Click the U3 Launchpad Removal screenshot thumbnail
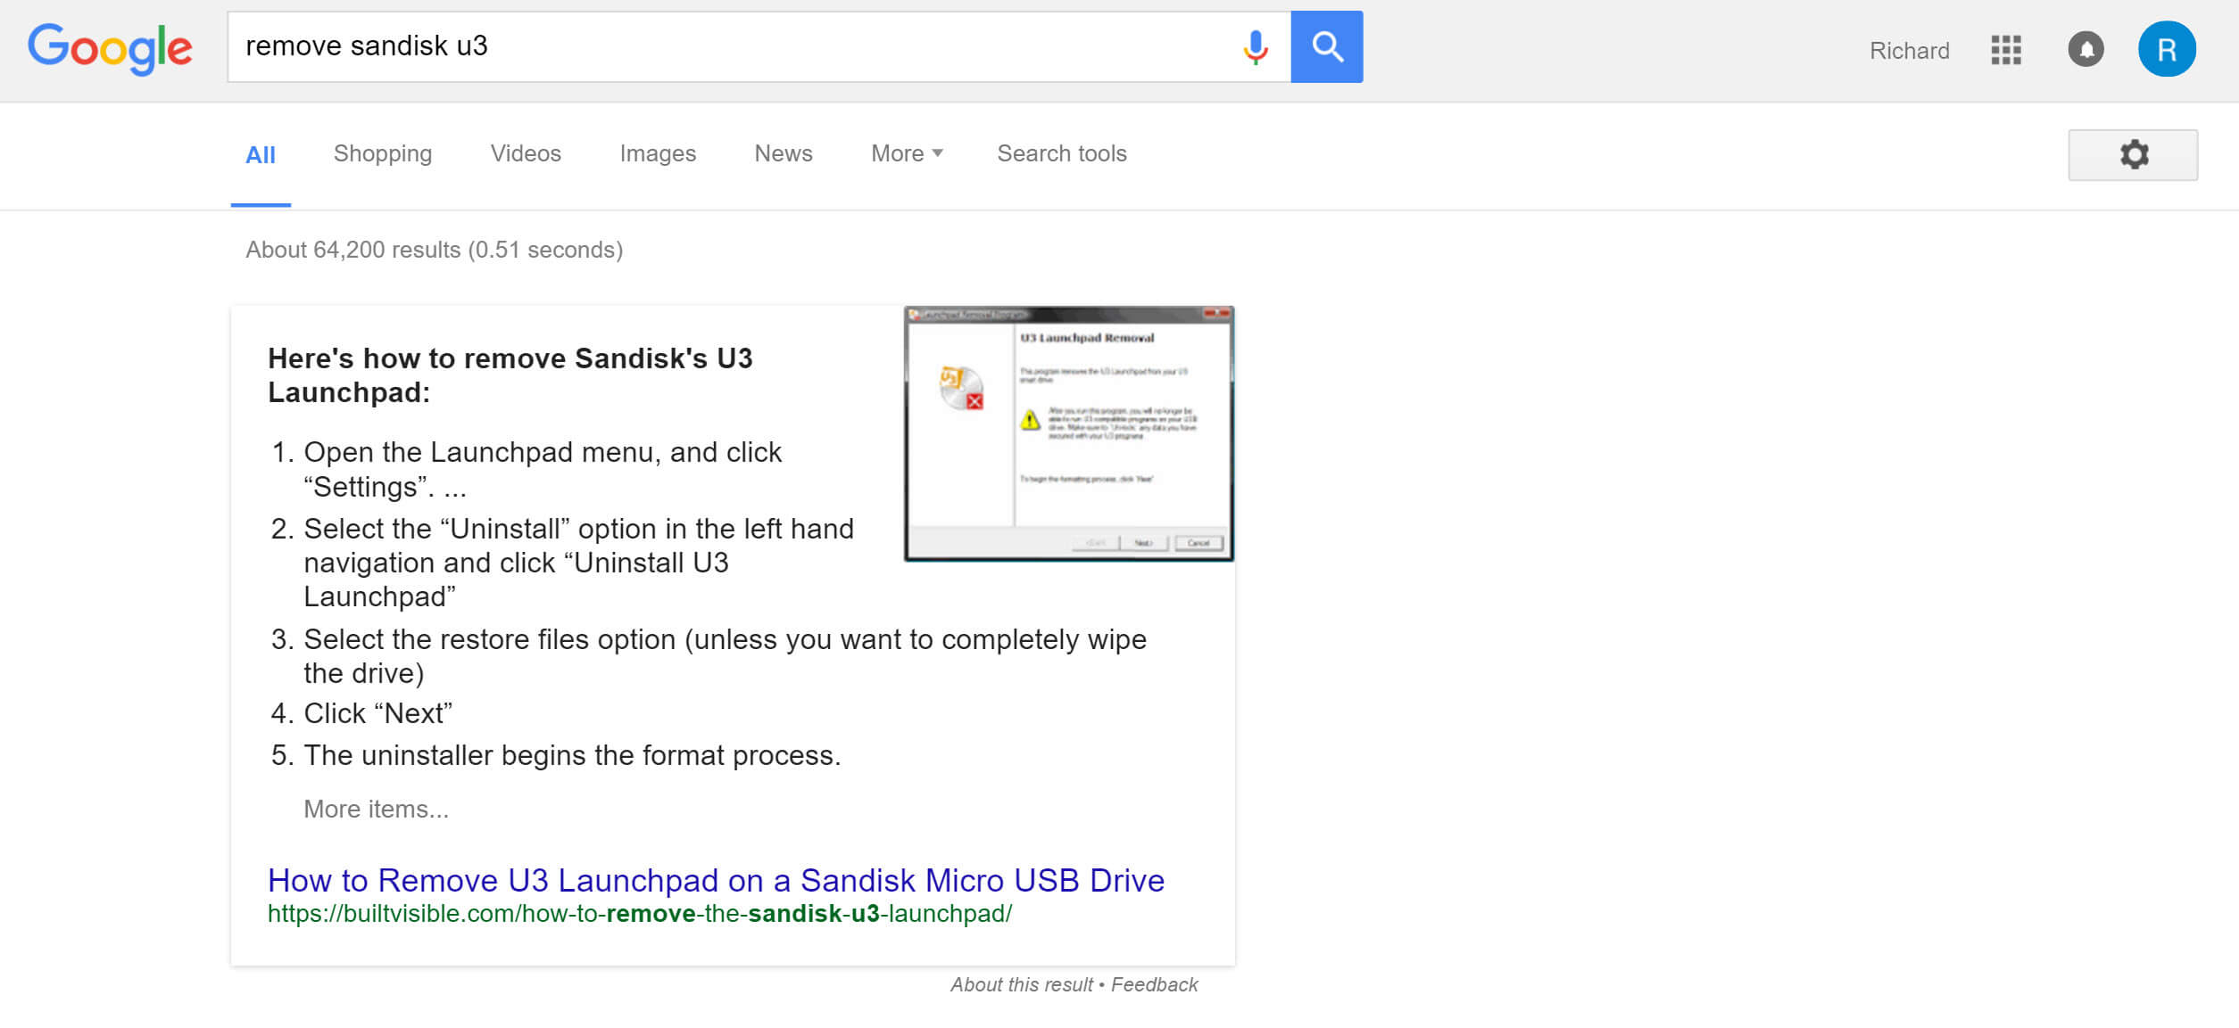The width and height of the screenshot is (2239, 1028). click(1068, 433)
